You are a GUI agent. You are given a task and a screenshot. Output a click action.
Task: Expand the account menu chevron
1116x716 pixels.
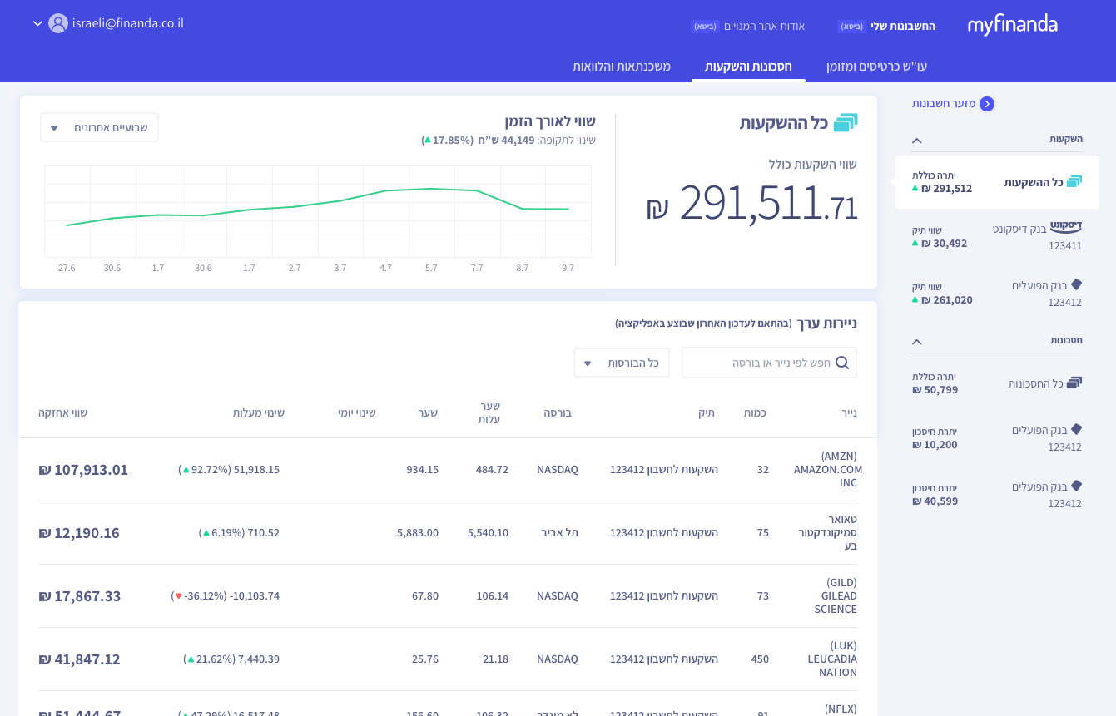pos(37,23)
